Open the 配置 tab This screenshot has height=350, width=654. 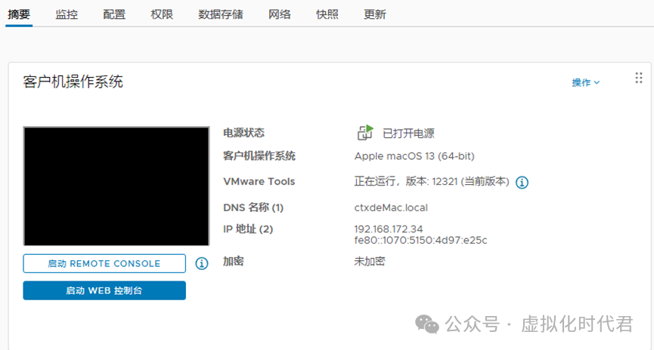[114, 14]
